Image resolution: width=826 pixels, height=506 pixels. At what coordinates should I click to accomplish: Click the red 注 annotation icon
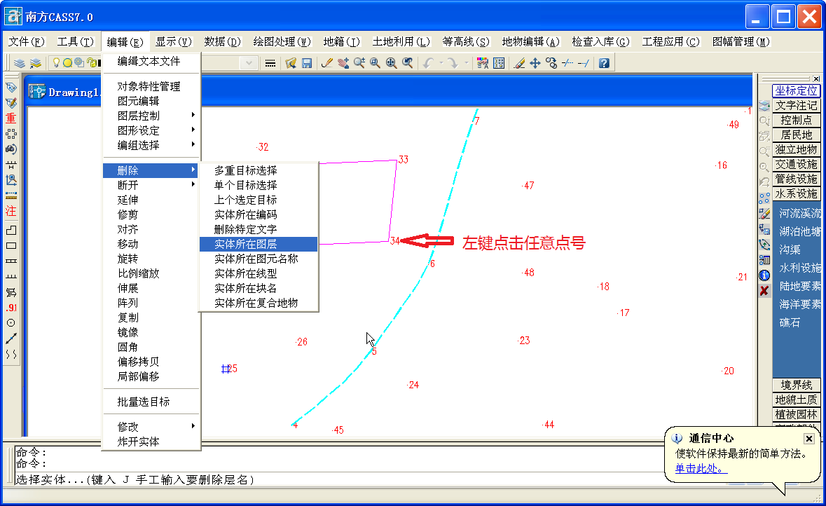coord(11,212)
